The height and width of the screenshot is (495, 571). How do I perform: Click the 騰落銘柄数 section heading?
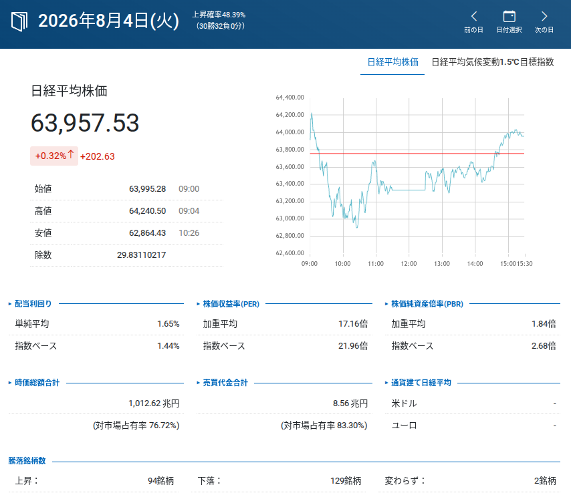click(27, 461)
